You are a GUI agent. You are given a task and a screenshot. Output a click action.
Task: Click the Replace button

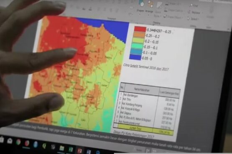coord(194,12)
